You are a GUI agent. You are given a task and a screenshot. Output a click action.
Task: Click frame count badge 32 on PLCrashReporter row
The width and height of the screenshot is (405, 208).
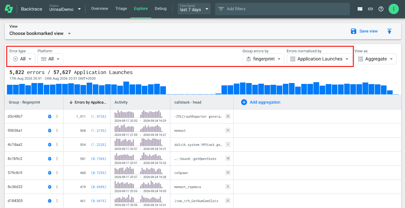pos(228,116)
